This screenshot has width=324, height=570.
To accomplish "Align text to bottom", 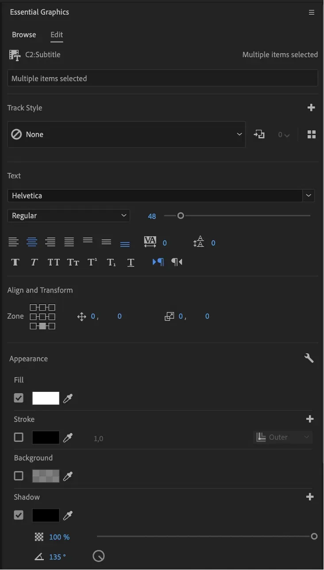I will click(125, 244).
